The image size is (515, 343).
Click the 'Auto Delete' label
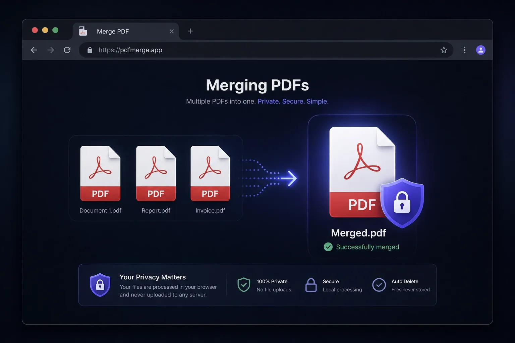pos(405,281)
